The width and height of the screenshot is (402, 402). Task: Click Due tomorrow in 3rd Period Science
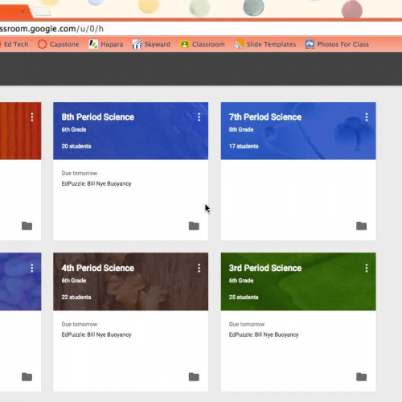(247, 324)
